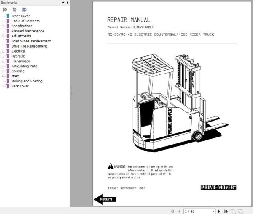This screenshot has height=214, width=253.
Task: Open the Jacking and Hoisting bookmark
Action: pos(27,81)
